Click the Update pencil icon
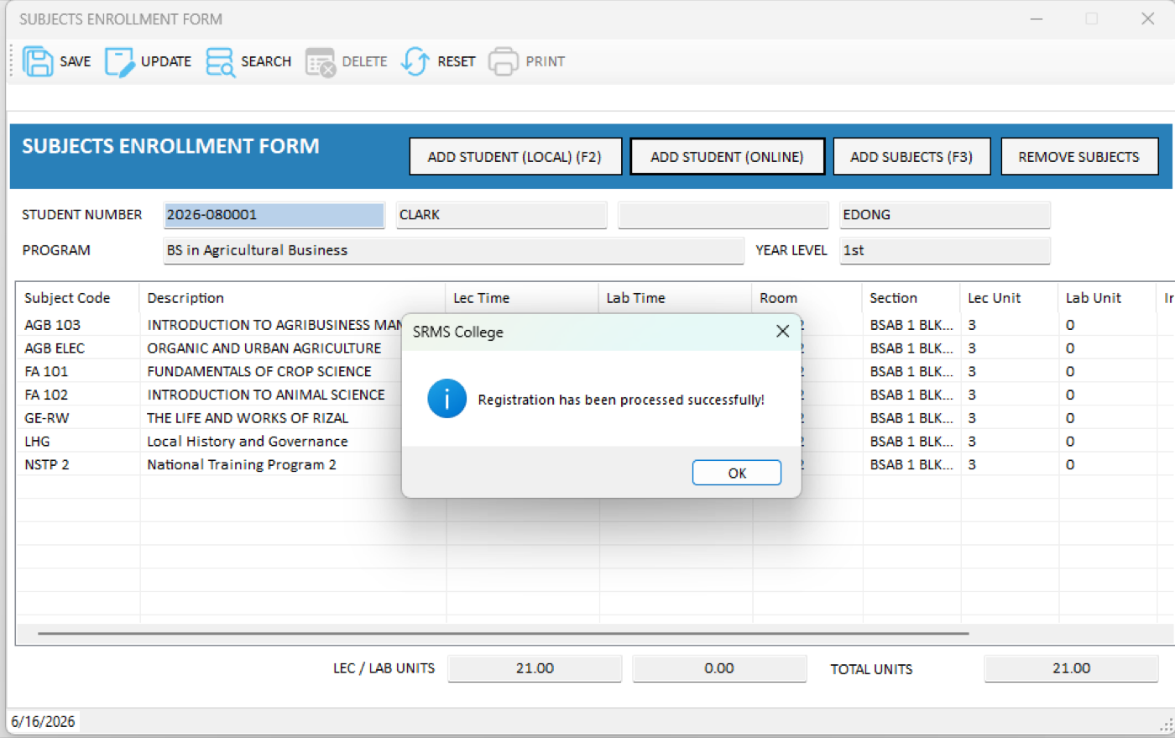This screenshot has height=738, width=1175. click(119, 61)
